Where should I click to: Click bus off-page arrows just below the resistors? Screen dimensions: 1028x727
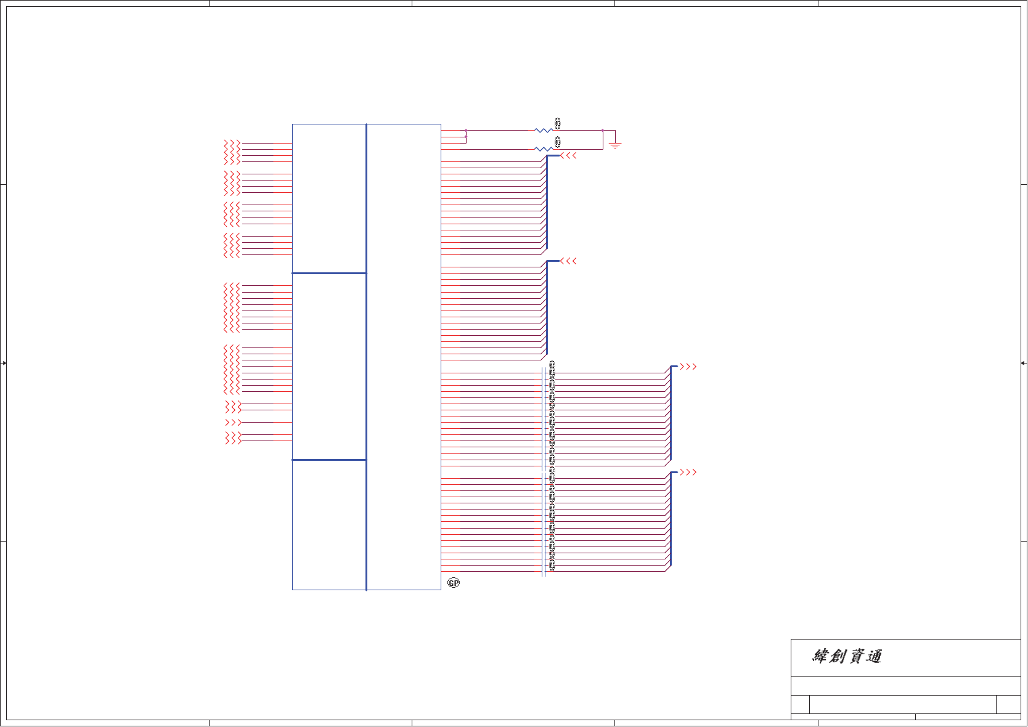click(568, 156)
